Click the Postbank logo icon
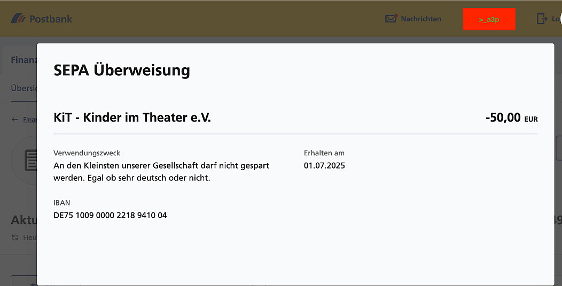The width and height of the screenshot is (562, 286). coord(18,19)
